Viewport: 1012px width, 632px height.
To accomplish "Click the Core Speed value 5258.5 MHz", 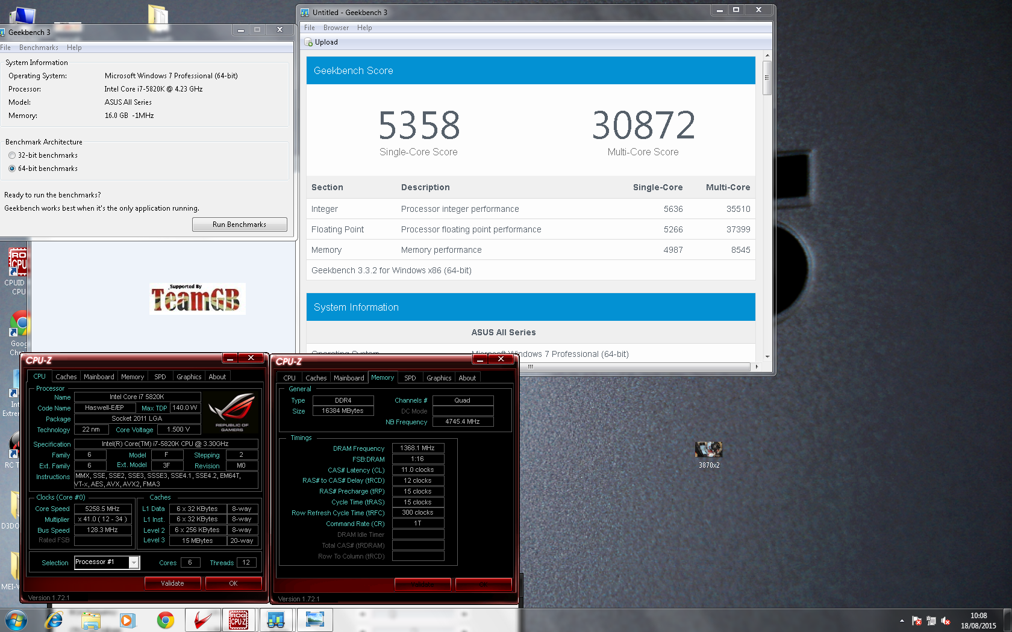I will [x=102, y=509].
